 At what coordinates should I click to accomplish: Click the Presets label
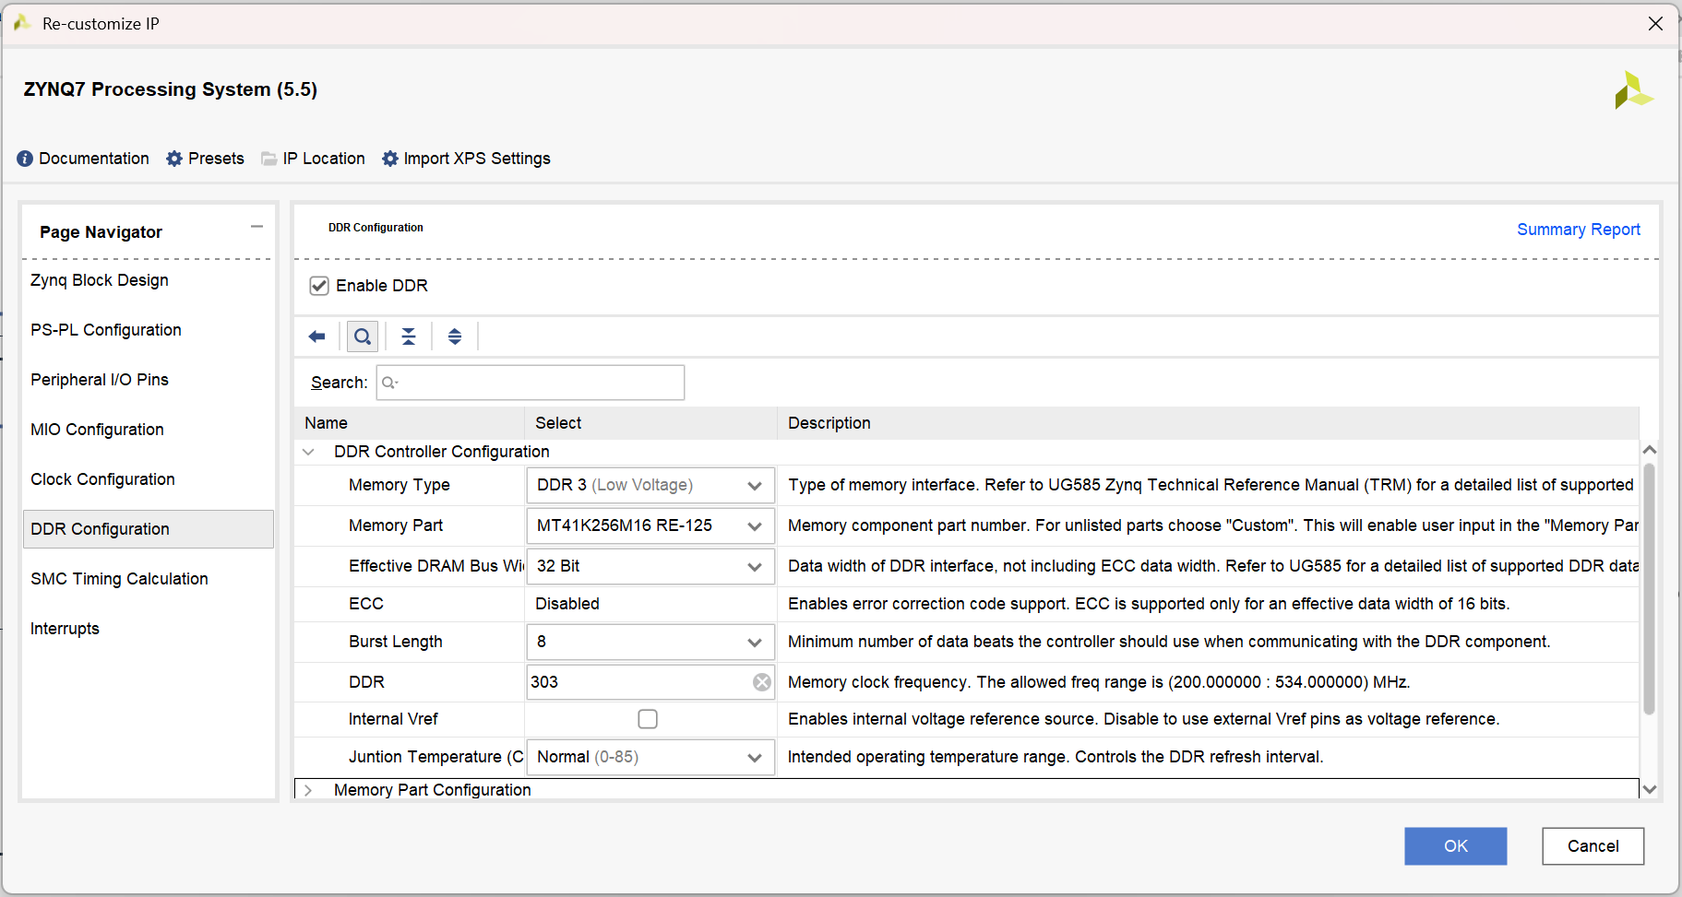tap(216, 159)
